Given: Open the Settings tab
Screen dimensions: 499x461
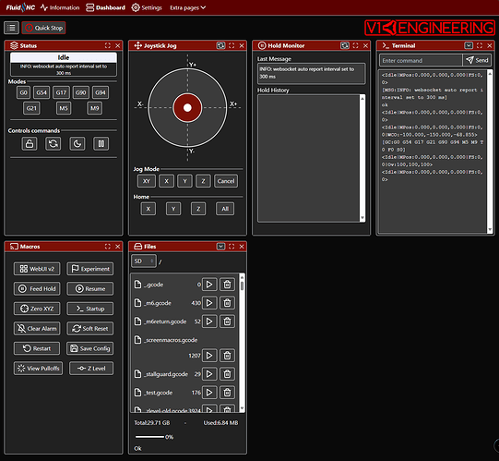Looking at the screenshot, I should 147,7.
